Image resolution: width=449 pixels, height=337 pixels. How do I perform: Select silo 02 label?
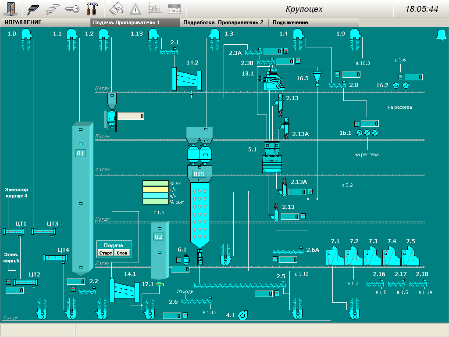(x=158, y=237)
